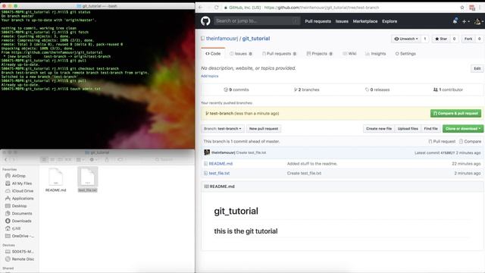
Task: Open the Unwatch dropdown
Action: tap(406, 39)
